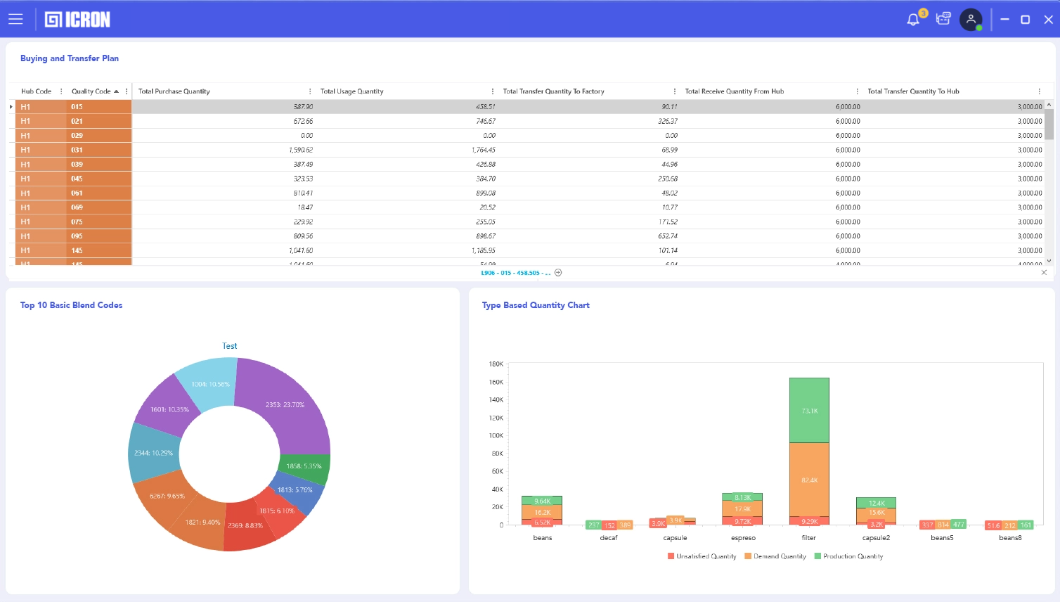Open Hub Code column options menu
Viewport: 1060px width, 602px height.
pos(61,91)
